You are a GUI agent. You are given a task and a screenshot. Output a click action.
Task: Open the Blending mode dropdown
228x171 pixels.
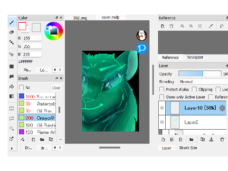203,82
